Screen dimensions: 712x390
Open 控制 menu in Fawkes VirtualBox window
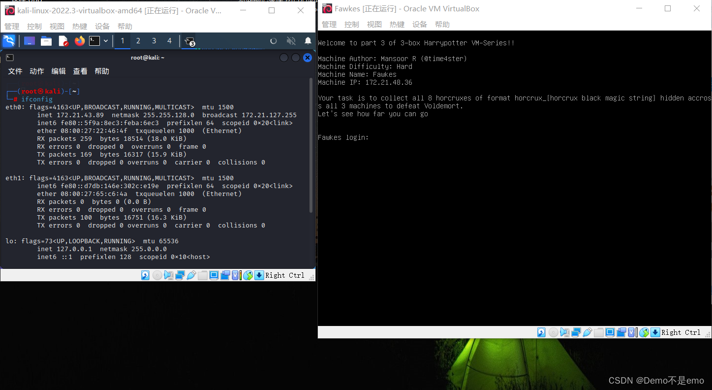pyautogui.click(x=352, y=25)
